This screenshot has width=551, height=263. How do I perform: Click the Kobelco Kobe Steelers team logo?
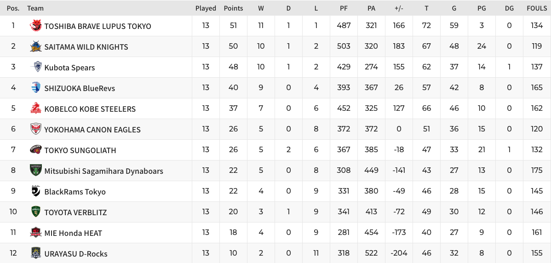[36, 108]
